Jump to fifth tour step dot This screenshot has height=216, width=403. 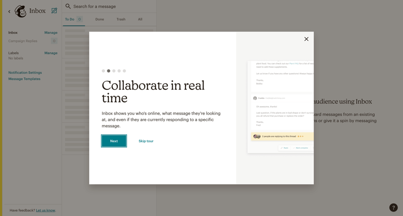pos(124,71)
